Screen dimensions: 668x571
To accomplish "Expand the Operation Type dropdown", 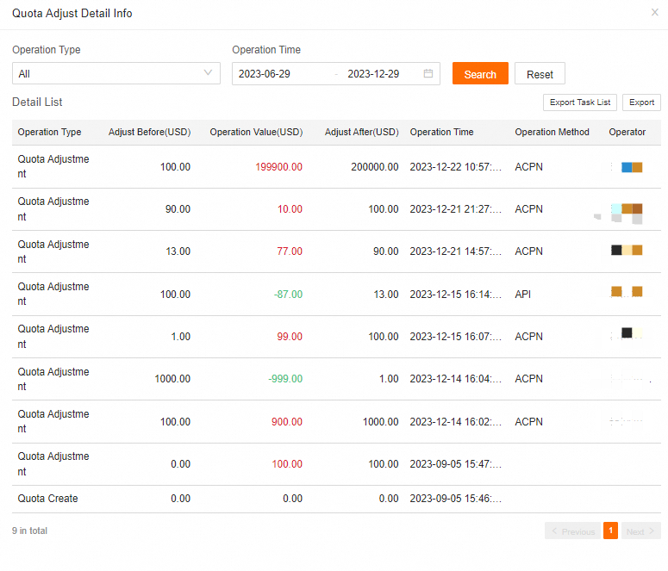I will (x=116, y=74).
